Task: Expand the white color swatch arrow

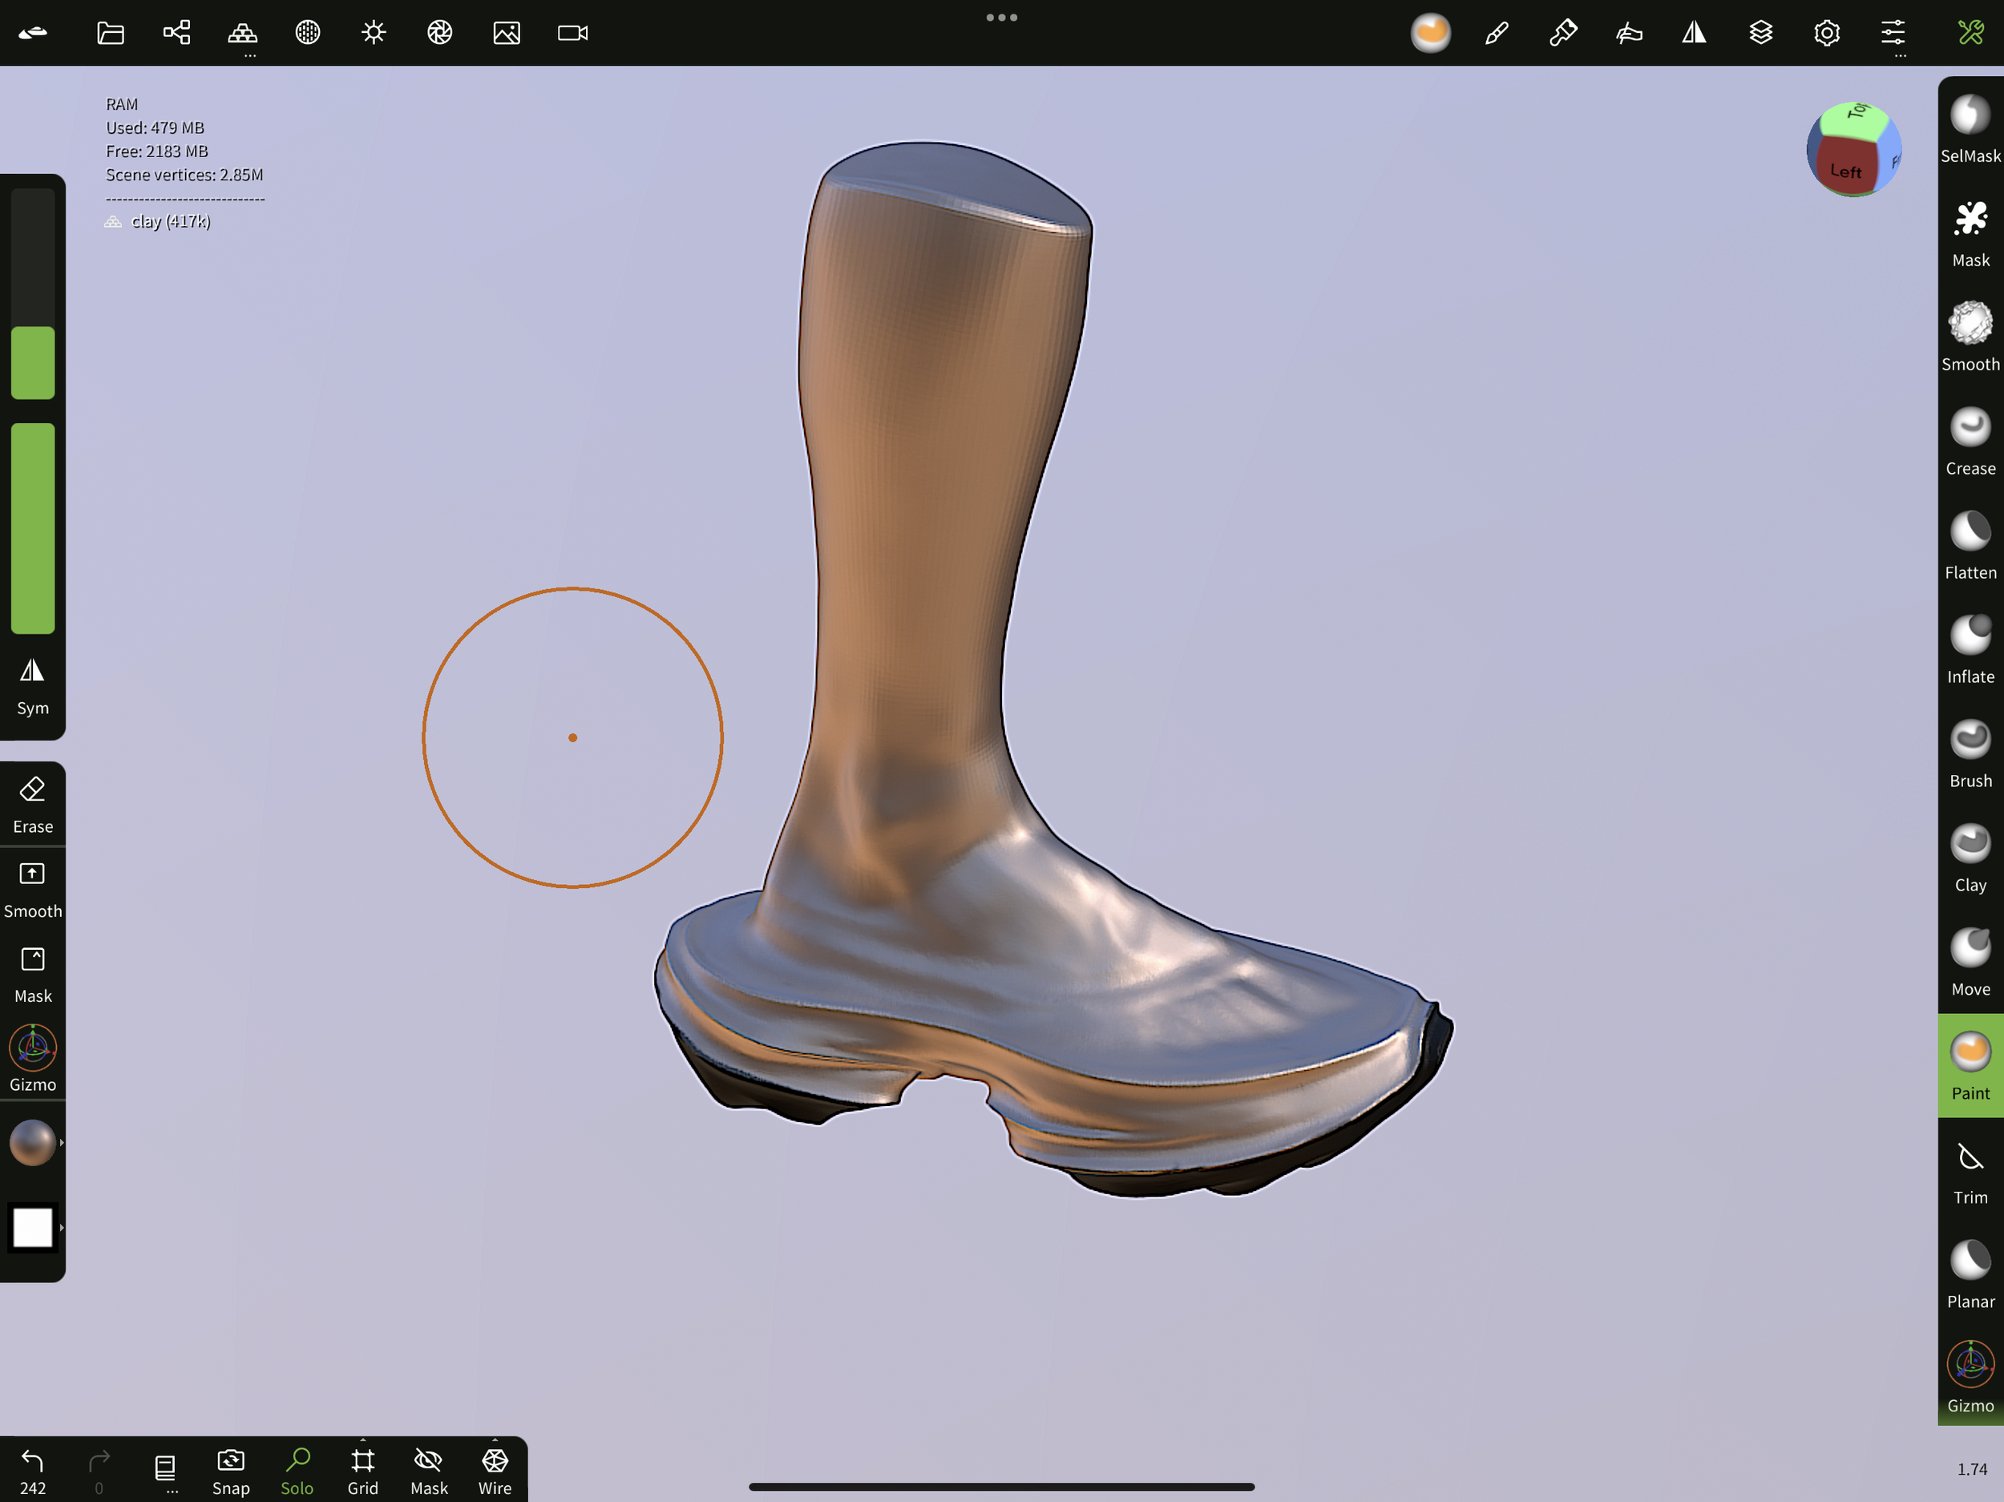Action: click(x=61, y=1228)
